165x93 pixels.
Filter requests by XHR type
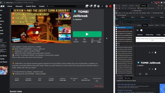pos(120,13)
